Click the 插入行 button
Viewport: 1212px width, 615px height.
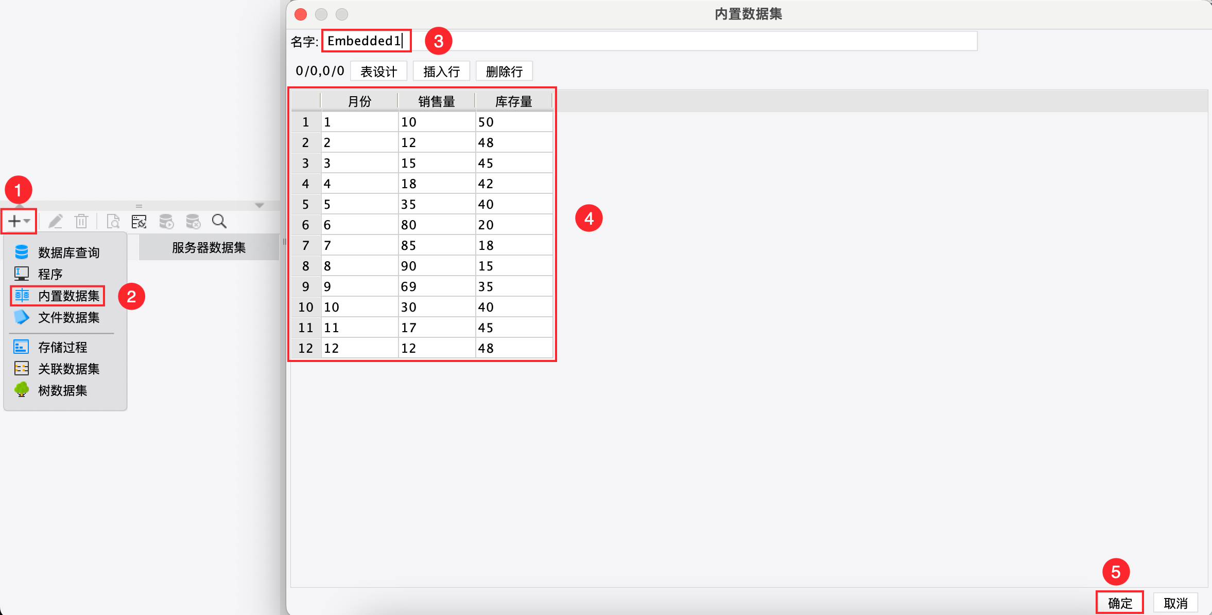tap(441, 71)
